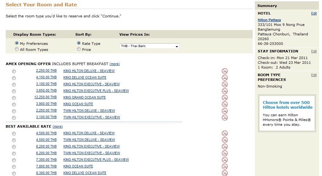Select the 4,150.00 THB King Deluxe Ocean Suite radio
This screenshot has height=176, width=322.
pos(14,78)
